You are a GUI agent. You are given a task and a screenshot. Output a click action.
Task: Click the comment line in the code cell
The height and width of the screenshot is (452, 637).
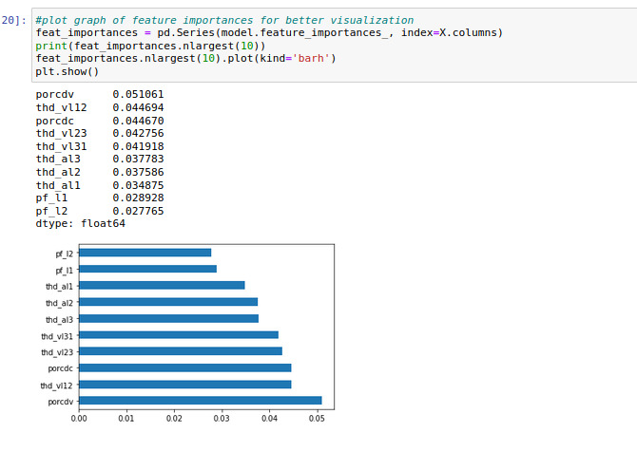coord(223,20)
